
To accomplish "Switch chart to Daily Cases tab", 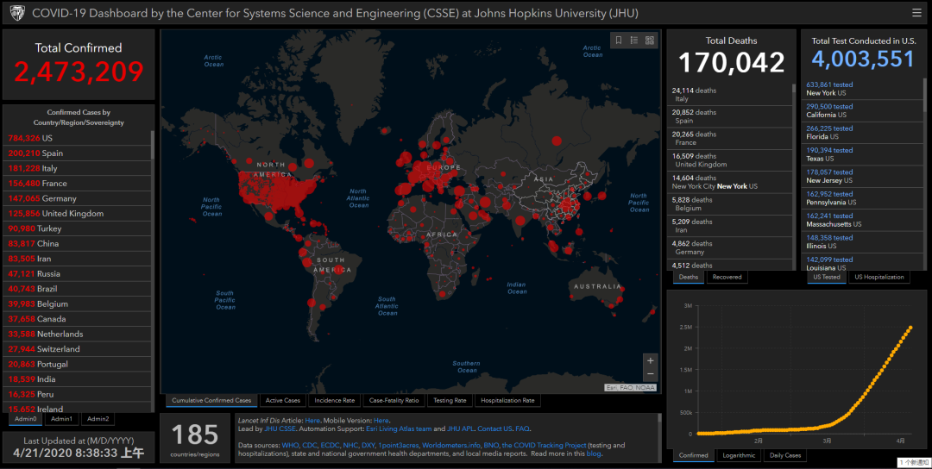I will point(785,456).
